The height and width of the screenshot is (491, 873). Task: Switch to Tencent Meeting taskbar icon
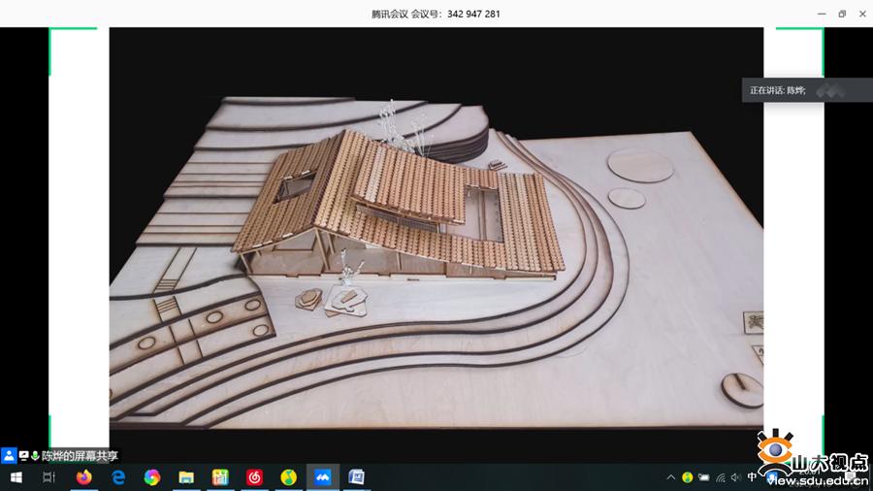pos(322,477)
